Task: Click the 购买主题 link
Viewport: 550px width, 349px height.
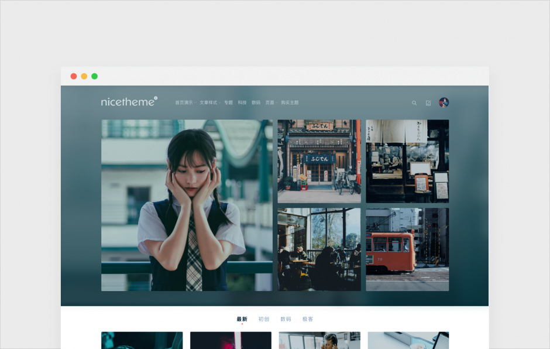Action: [x=290, y=102]
